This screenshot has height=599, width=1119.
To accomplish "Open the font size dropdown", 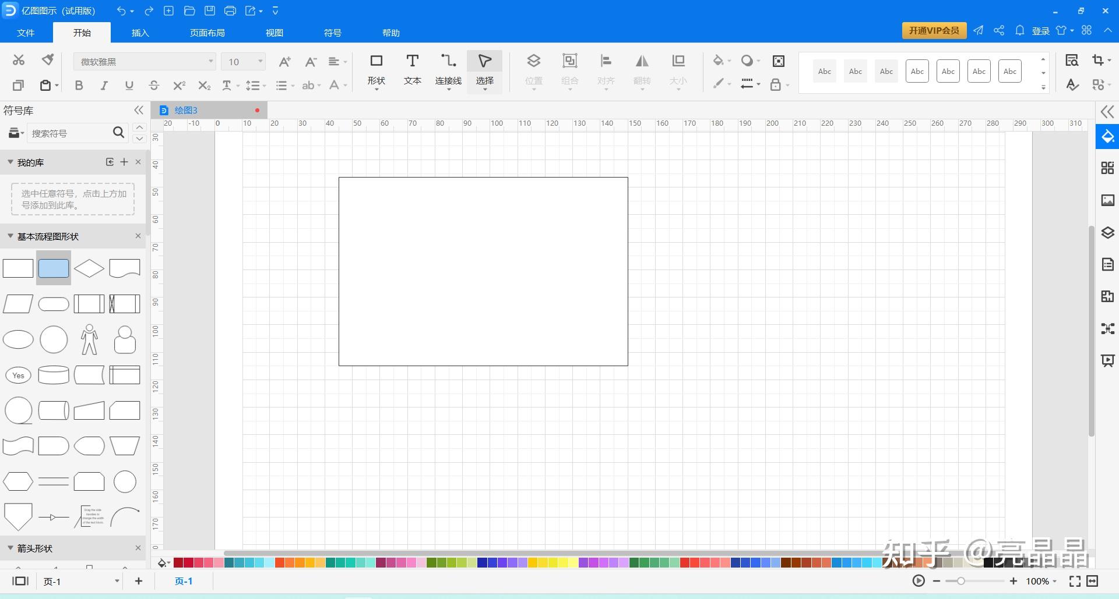I will pyautogui.click(x=243, y=62).
